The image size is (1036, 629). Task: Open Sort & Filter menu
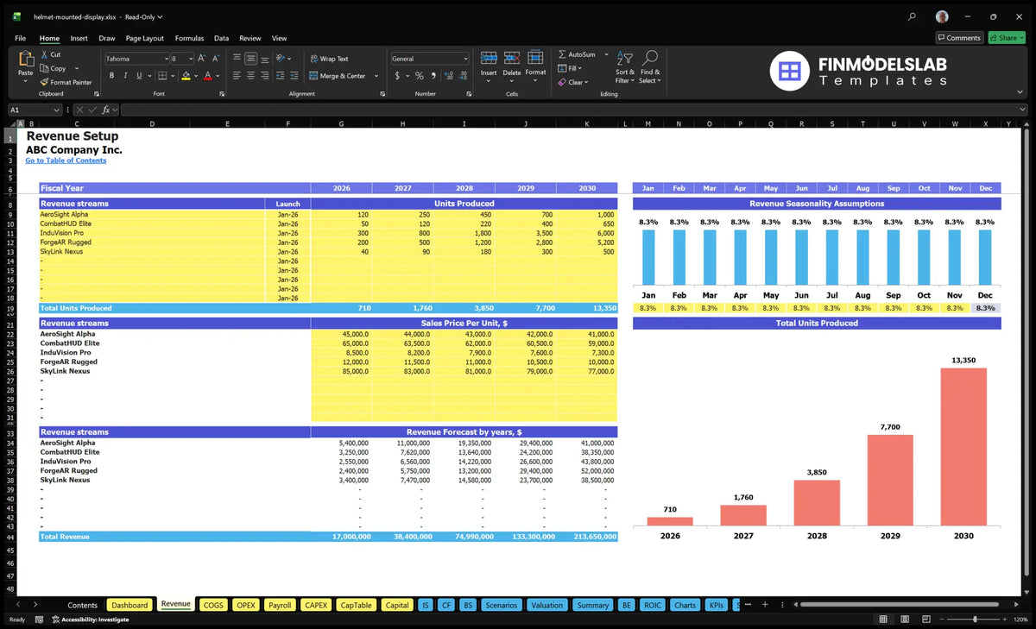tap(625, 67)
